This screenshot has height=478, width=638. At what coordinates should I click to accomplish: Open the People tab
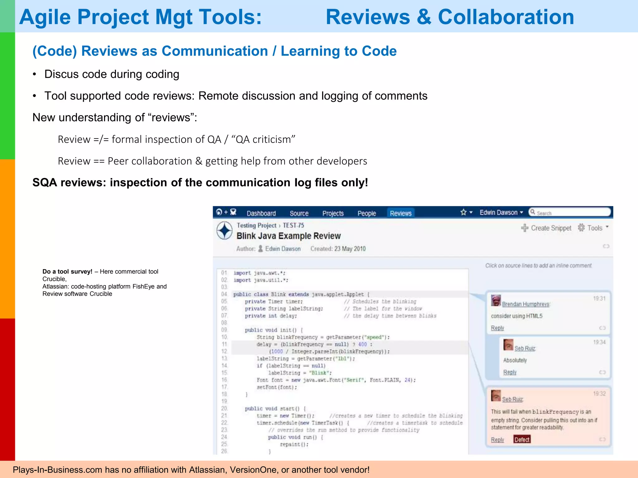pos(367,213)
